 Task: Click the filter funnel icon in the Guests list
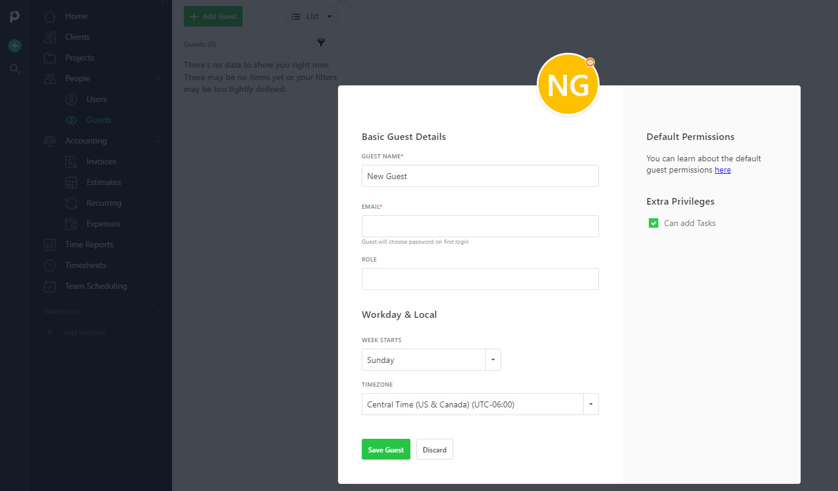pos(321,43)
